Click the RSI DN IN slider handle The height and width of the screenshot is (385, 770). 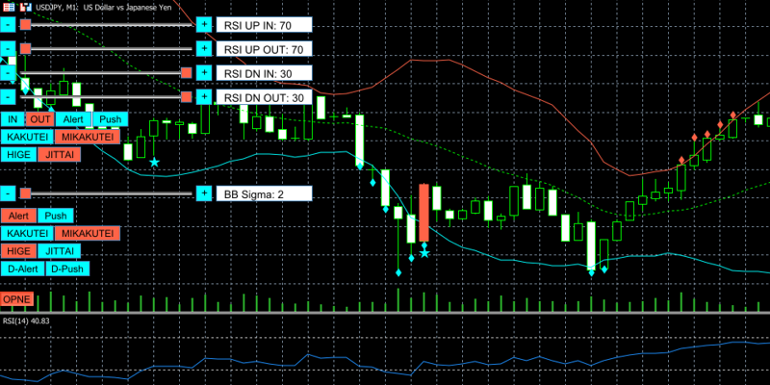pyautogui.click(x=186, y=73)
